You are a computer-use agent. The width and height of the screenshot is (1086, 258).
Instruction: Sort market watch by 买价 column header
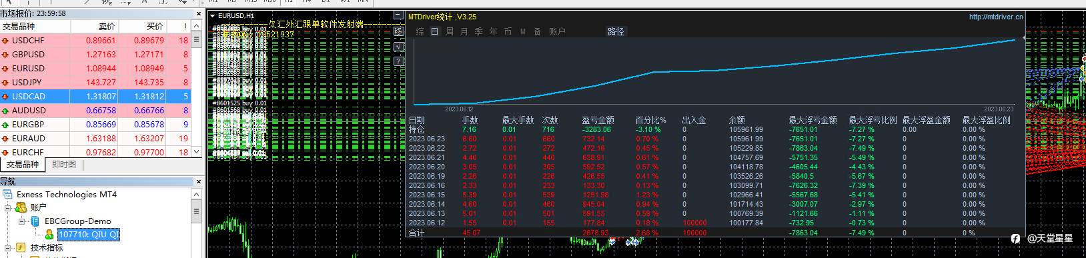[141, 26]
